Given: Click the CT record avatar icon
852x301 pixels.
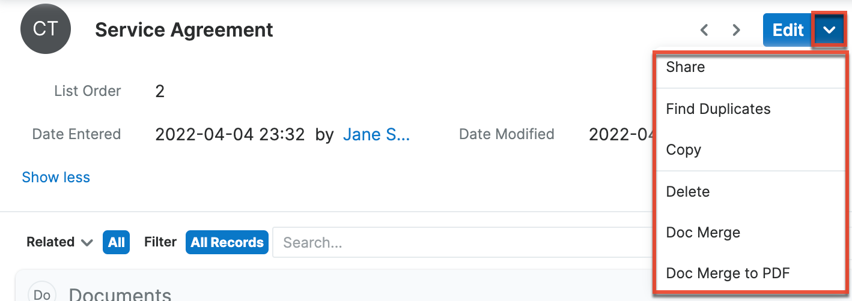Looking at the screenshot, I should tap(46, 29).
